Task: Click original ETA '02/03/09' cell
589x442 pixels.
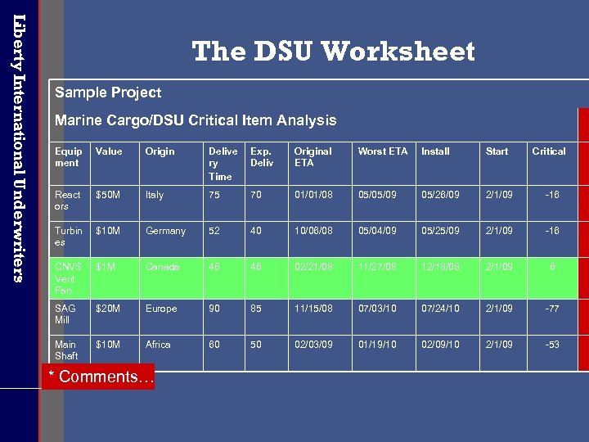Action: click(x=321, y=354)
